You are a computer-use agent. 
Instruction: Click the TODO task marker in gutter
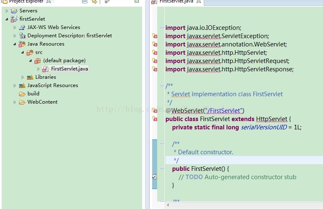point(155,177)
